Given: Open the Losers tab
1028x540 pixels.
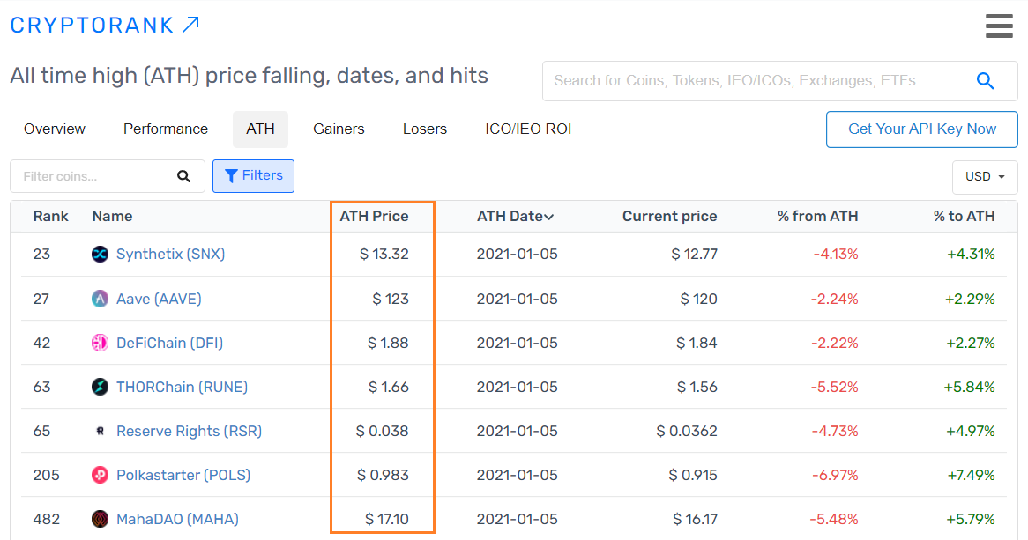Looking at the screenshot, I should coord(425,129).
